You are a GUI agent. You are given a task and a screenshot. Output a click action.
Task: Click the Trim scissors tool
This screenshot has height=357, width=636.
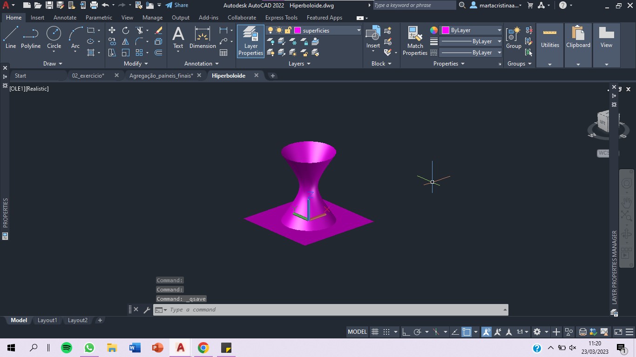tap(139, 30)
